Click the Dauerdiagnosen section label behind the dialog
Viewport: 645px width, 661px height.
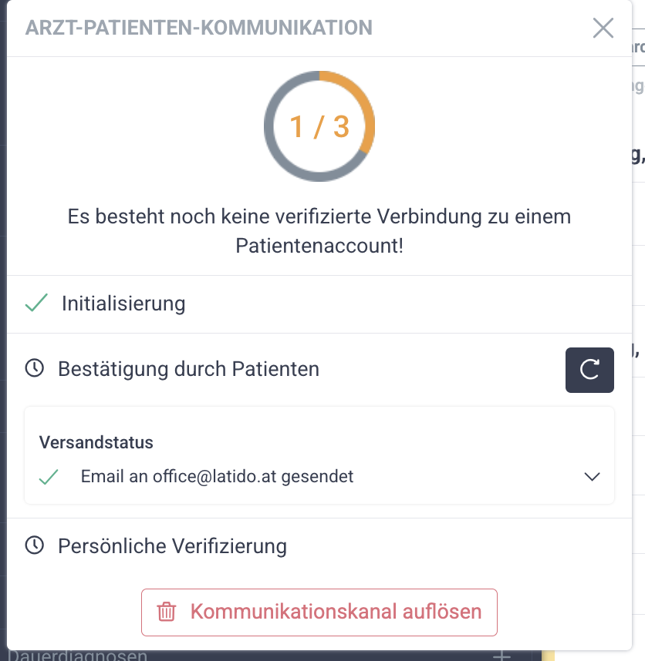click(77, 656)
